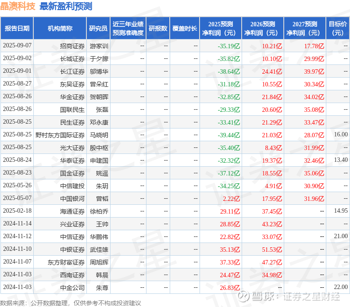Click the 研究员 column header
This screenshot has height=307, width=350.
point(98,29)
